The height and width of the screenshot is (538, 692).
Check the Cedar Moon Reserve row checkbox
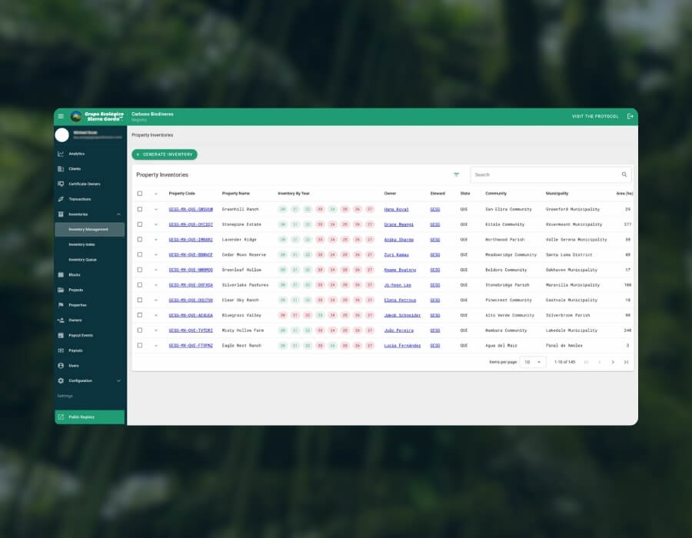coord(140,254)
